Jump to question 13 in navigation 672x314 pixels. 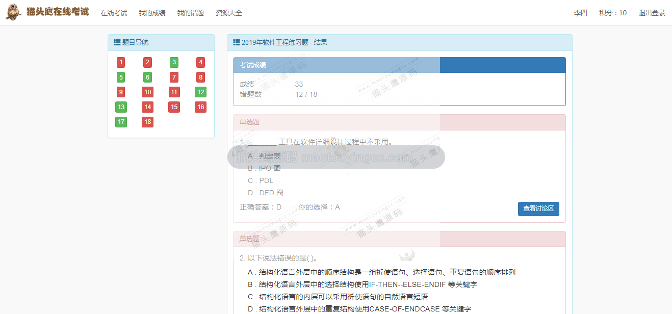coord(121,107)
